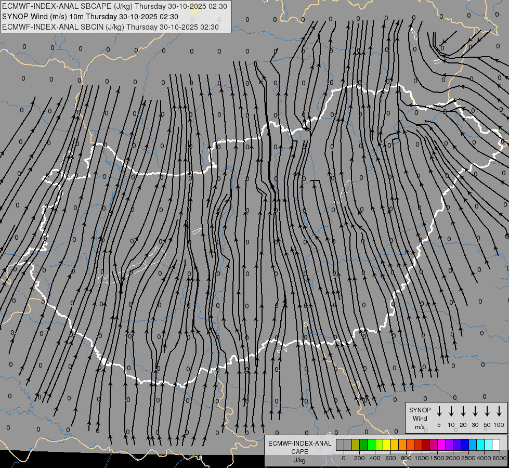Select the SYNOP Wind 10m title line

click(90, 17)
